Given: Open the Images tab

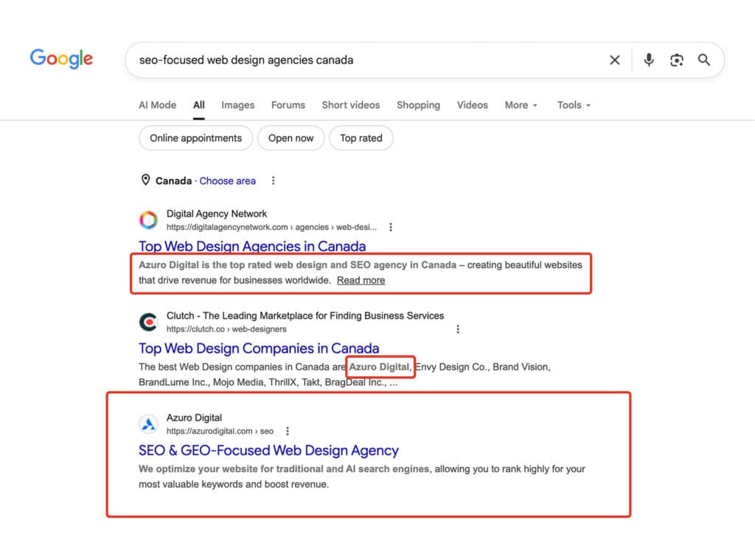Looking at the screenshot, I should click(x=238, y=105).
